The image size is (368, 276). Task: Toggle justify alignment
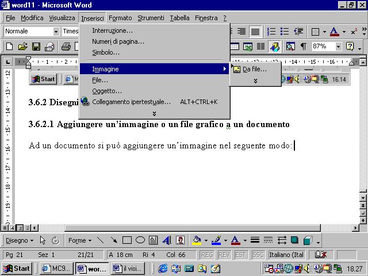click(255, 31)
